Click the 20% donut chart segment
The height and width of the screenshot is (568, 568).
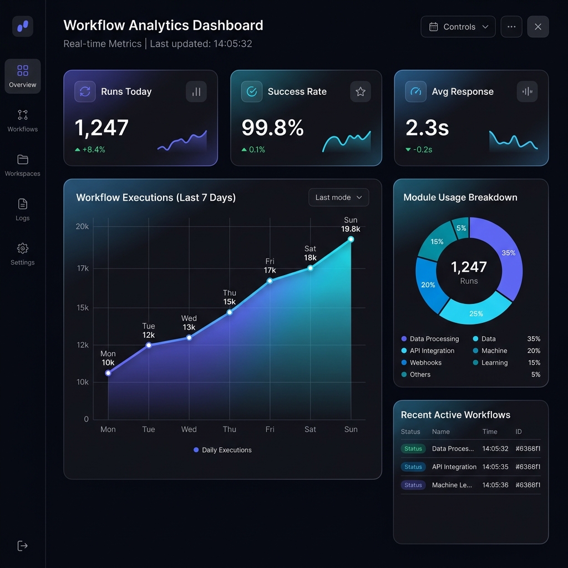point(428,285)
